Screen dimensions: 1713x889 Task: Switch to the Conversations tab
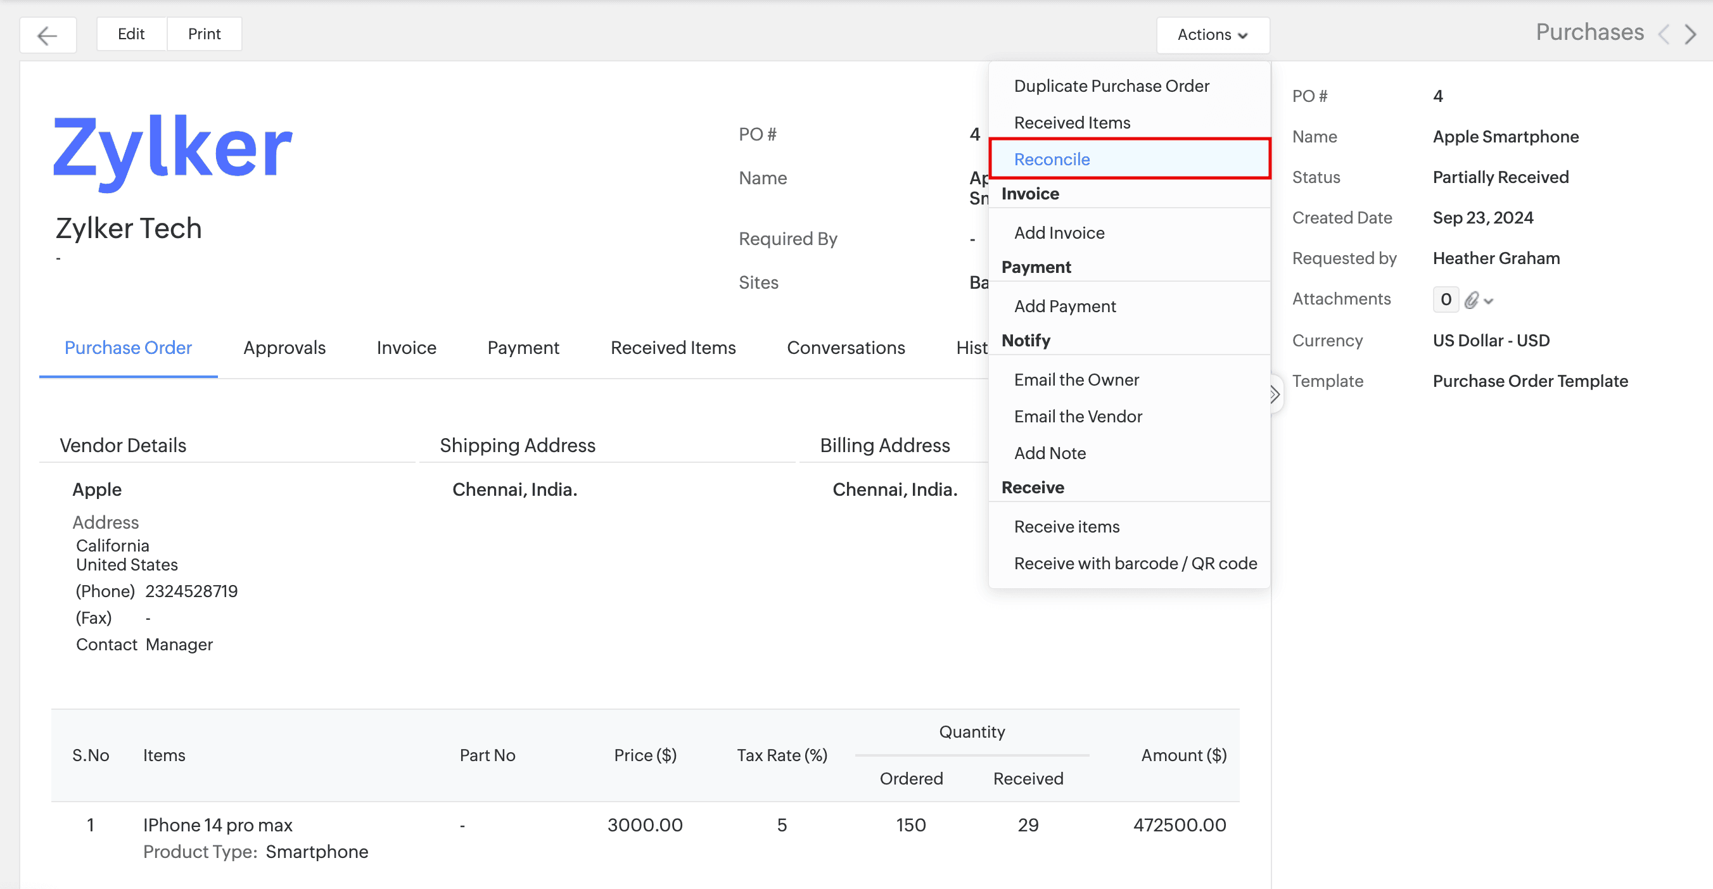coord(845,348)
